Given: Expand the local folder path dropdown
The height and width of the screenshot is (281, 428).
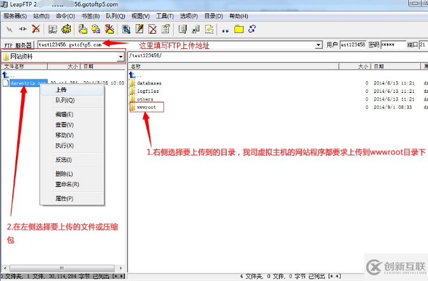Looking at the screenshot, I should tap(121, 57).
